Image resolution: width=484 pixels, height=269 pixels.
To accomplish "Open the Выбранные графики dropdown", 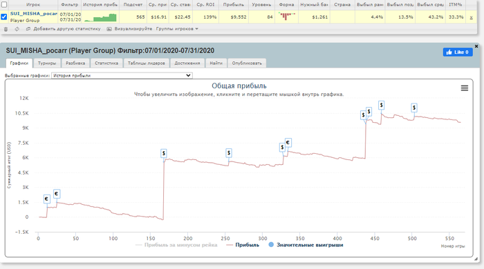I will tap(122, 75).
